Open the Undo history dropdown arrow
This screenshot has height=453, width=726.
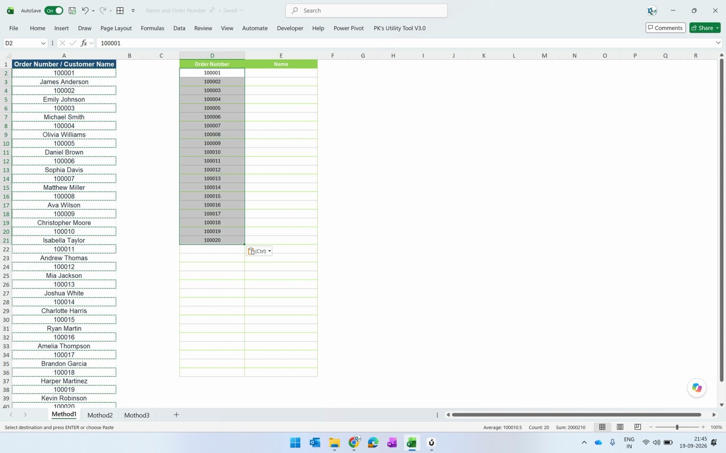tap(93, 10)
